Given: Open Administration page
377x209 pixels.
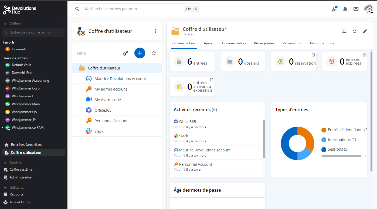Looking at the screenshot, I should click(x=34, y=177).
